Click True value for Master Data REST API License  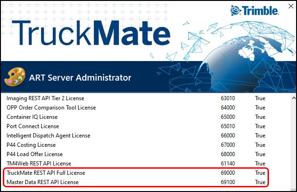pyautogui.click(x=260, y=182)
